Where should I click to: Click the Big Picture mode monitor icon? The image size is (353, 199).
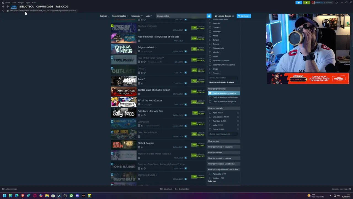[336, 2]
